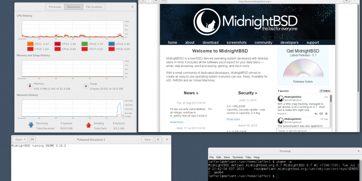Click the CPU5 red color swatch
The image size is (362, 181).
point(30,49)
